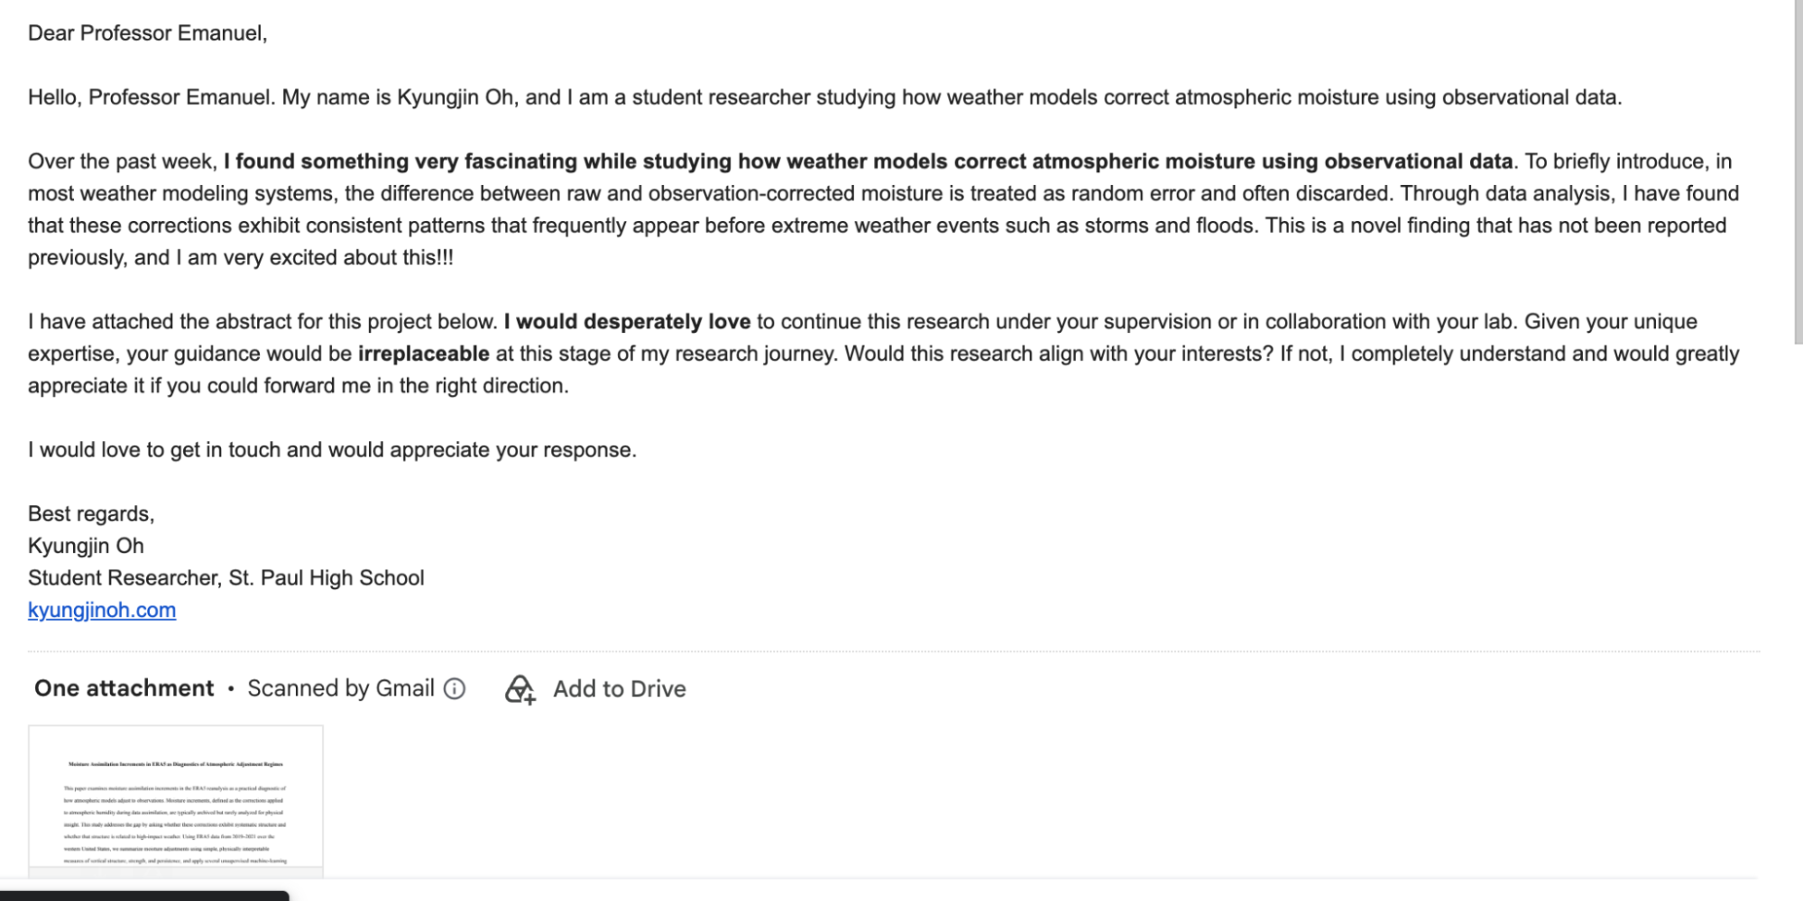The height and width of the screenshot is (901, 1803).
Task: Click the bold phrase I would desperately love
Action: (627, 322)
